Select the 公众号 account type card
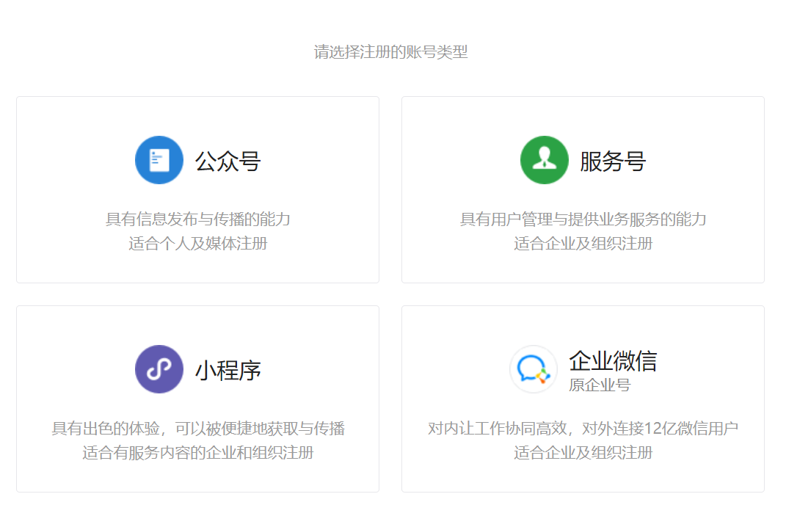 (x=197, y=189)
